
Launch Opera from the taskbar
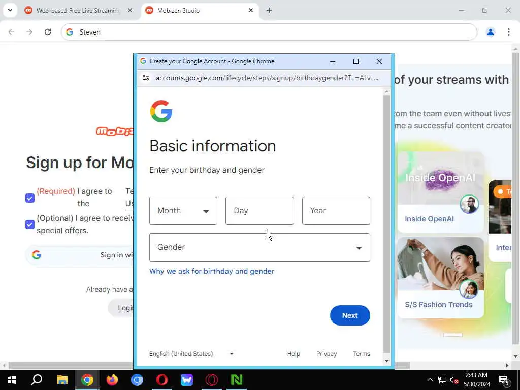tap(162, 380)
